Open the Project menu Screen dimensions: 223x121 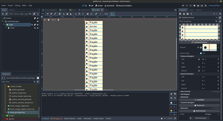click(10, 5)
